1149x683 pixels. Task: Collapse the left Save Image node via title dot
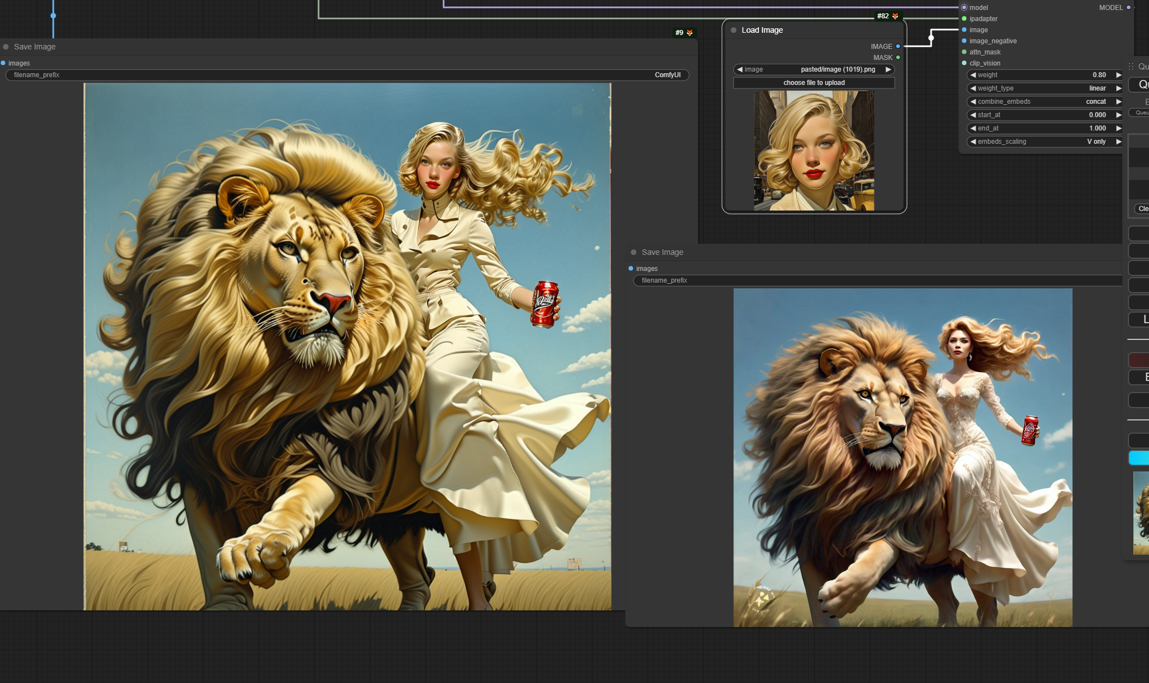6,47
